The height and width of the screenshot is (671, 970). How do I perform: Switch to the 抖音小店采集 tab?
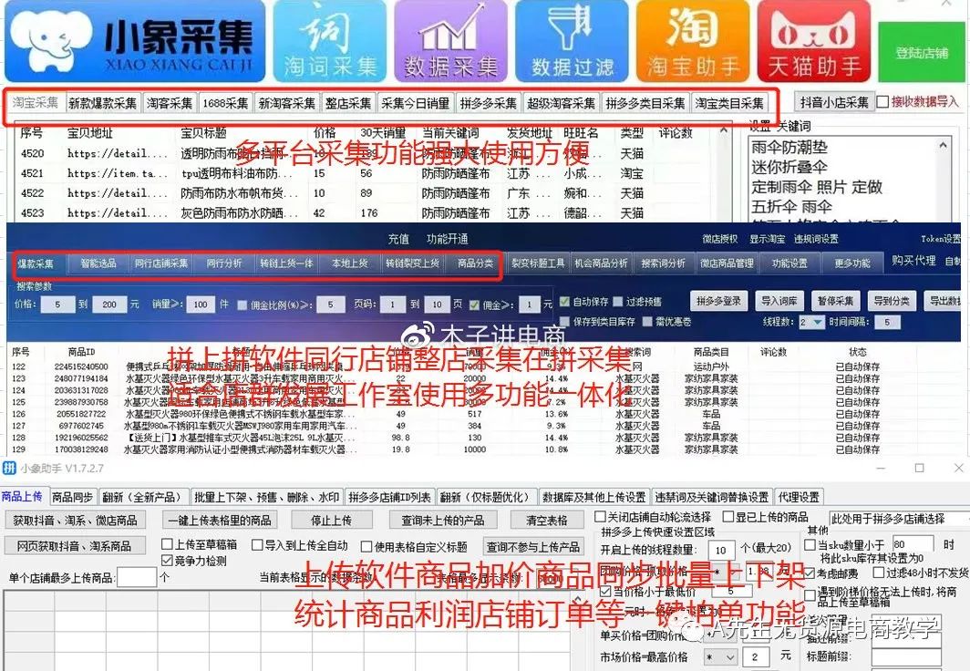tap(834, 102)
